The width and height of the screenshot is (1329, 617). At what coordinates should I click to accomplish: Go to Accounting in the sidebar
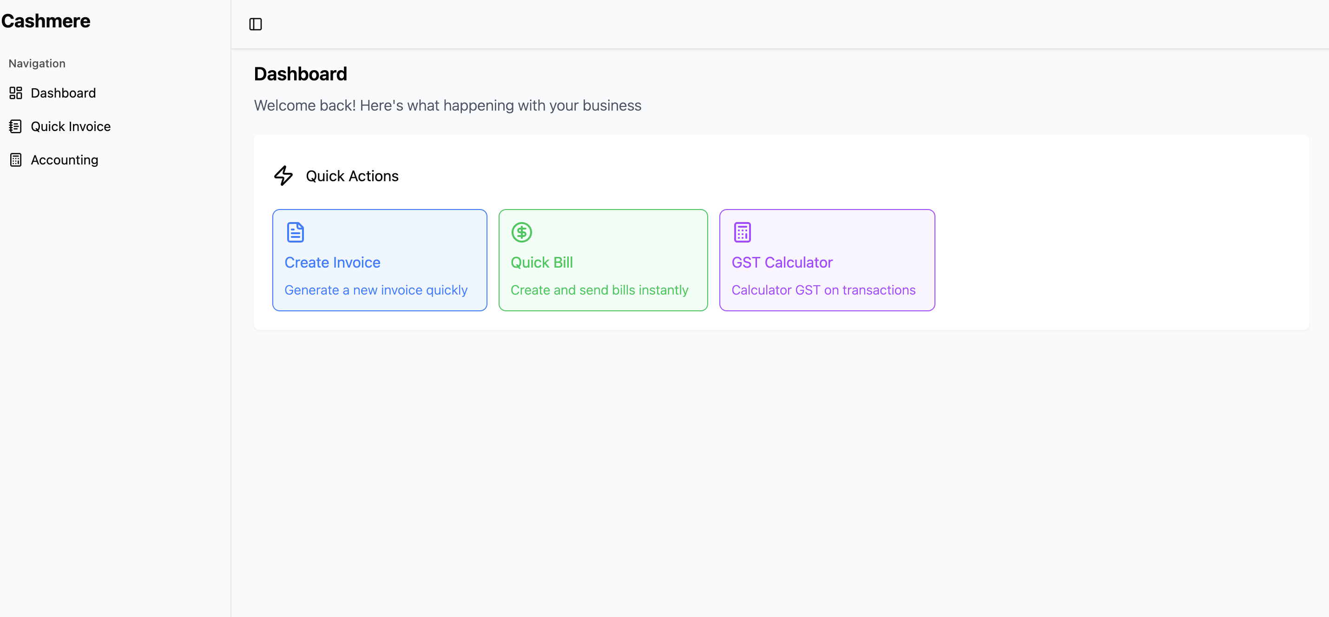pyautogui.click(x=65, y=160)
